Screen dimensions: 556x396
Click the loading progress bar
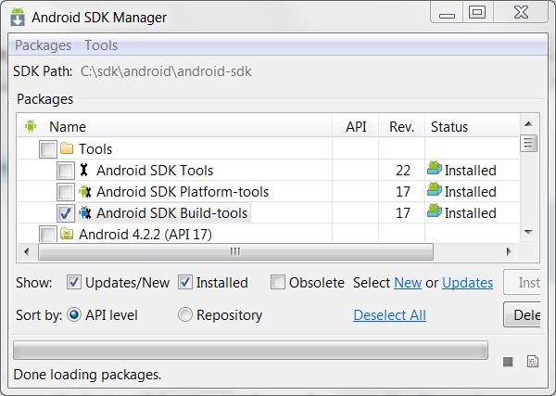(x=250, y=351)
